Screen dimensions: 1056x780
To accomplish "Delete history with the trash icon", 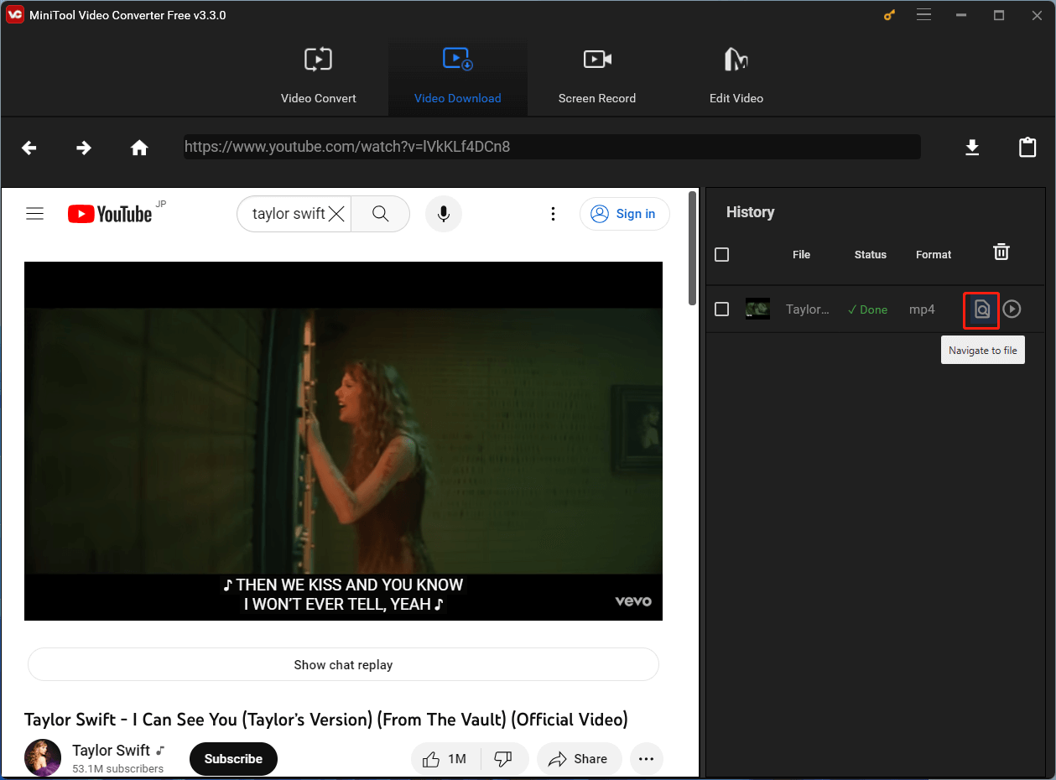I will [x=1001, y=252].
